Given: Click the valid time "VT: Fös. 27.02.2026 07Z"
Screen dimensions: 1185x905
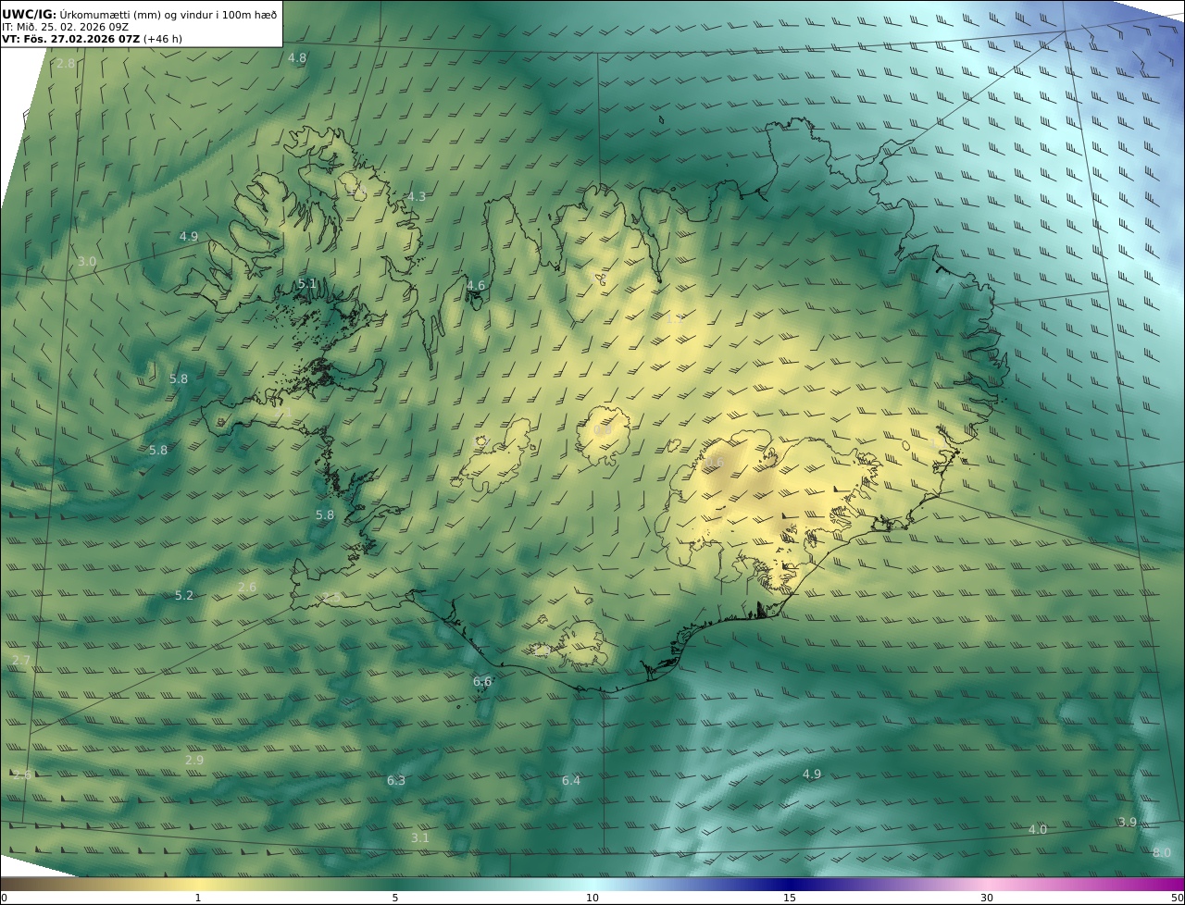Looking at the screenshot, I should [x=70, y=39].
